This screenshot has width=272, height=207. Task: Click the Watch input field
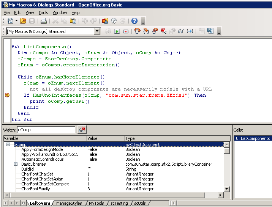46,130
